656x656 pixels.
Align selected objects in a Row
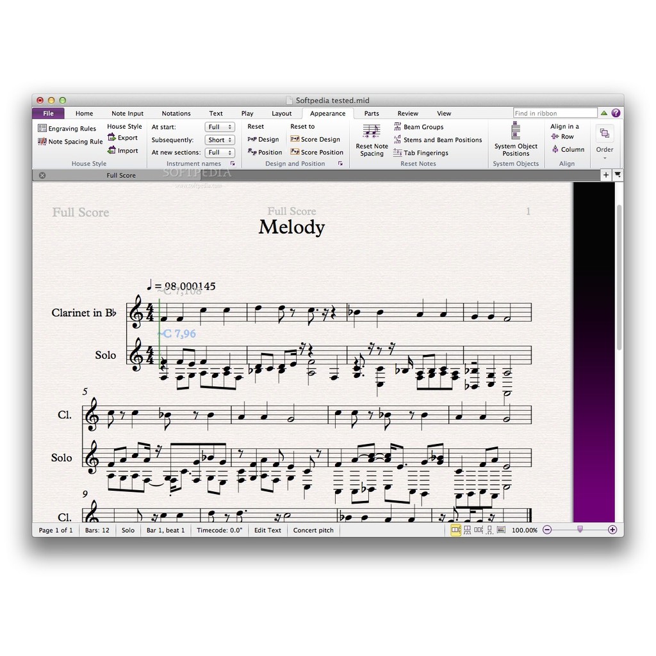click(x=562, y=136)
